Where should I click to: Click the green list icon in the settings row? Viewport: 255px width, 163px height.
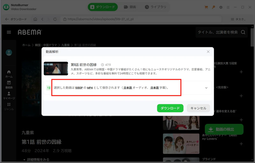click(49, 88)
